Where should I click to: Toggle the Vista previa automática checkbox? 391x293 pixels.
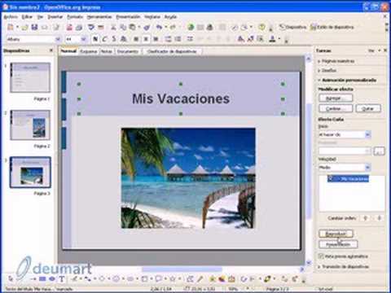(x=320, y=256)
